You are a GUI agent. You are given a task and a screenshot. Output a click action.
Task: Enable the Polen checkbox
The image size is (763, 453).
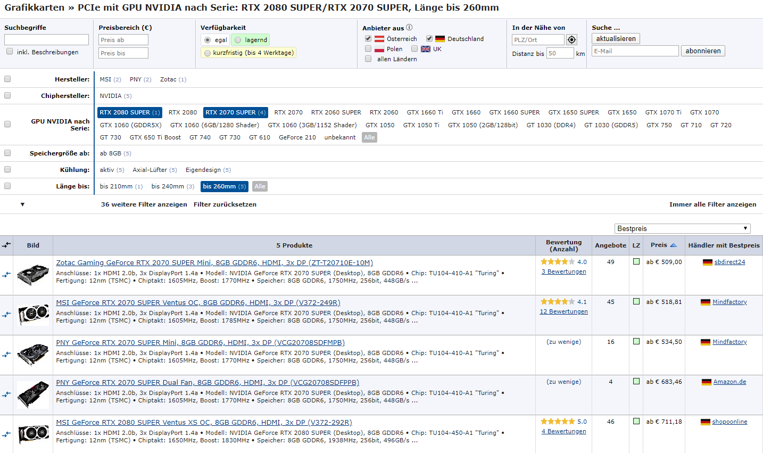pyautogui.click(x=368, y=49)
